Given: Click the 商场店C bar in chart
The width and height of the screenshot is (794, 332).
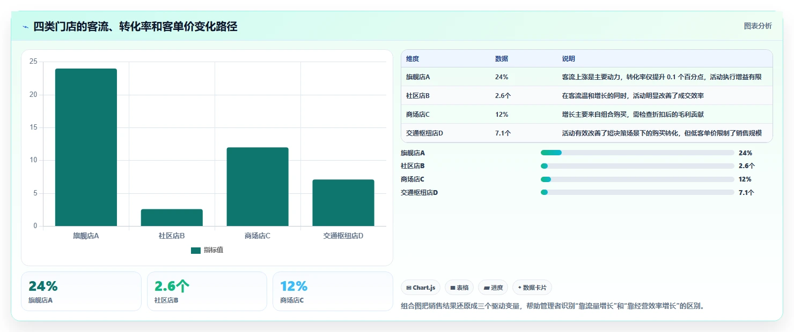Looking at the screenshot, I should click(x=258, y=186).
